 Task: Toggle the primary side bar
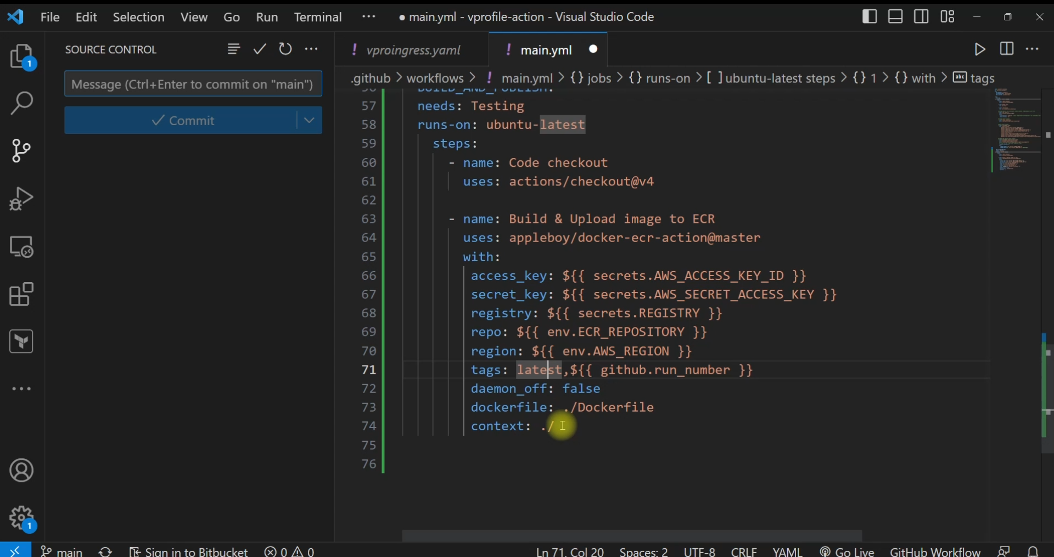point(870,16)
